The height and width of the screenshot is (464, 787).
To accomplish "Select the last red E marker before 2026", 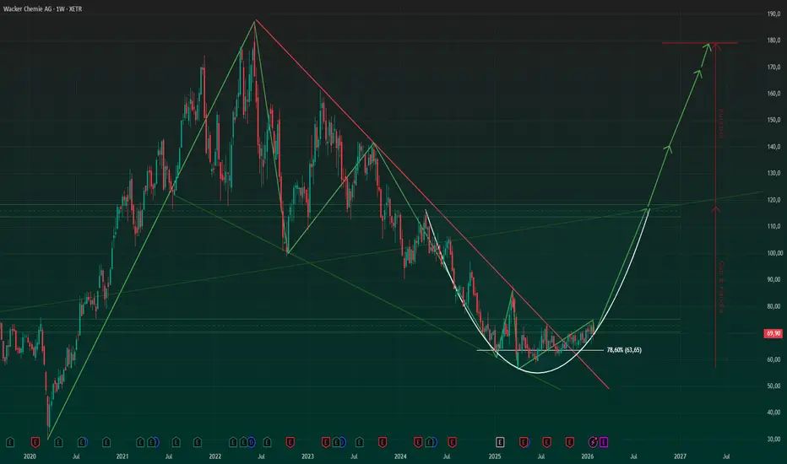I will coord(570,442).
